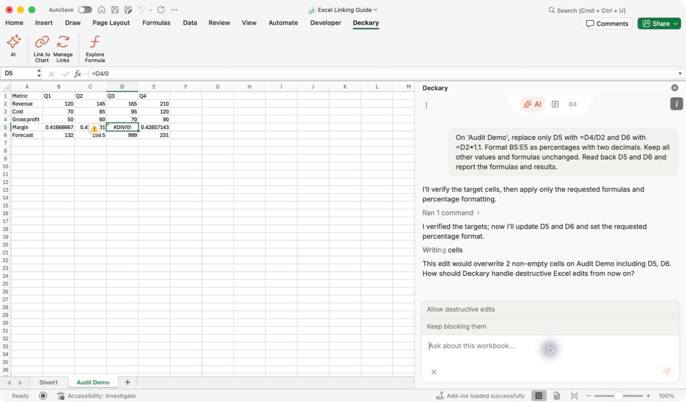Viewport: 686px width, 402px height.
Task: Select cell D5 showing #DIV/0!
Action: [x=122, y=127]
